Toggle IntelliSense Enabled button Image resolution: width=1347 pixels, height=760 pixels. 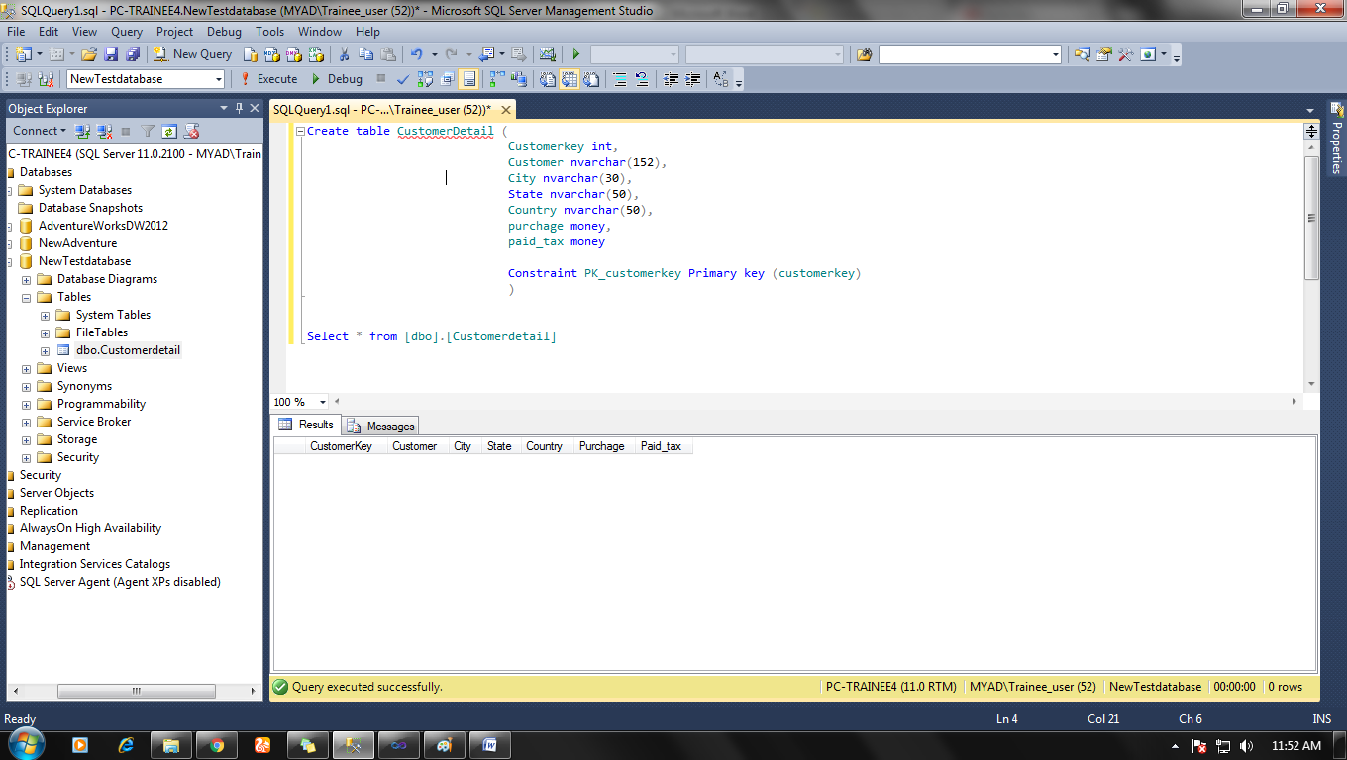pos(468,78)
